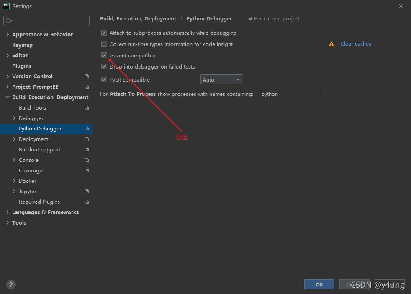The image size is (411, 294).
Task: Click the OK button
Action: coord(319,284)
